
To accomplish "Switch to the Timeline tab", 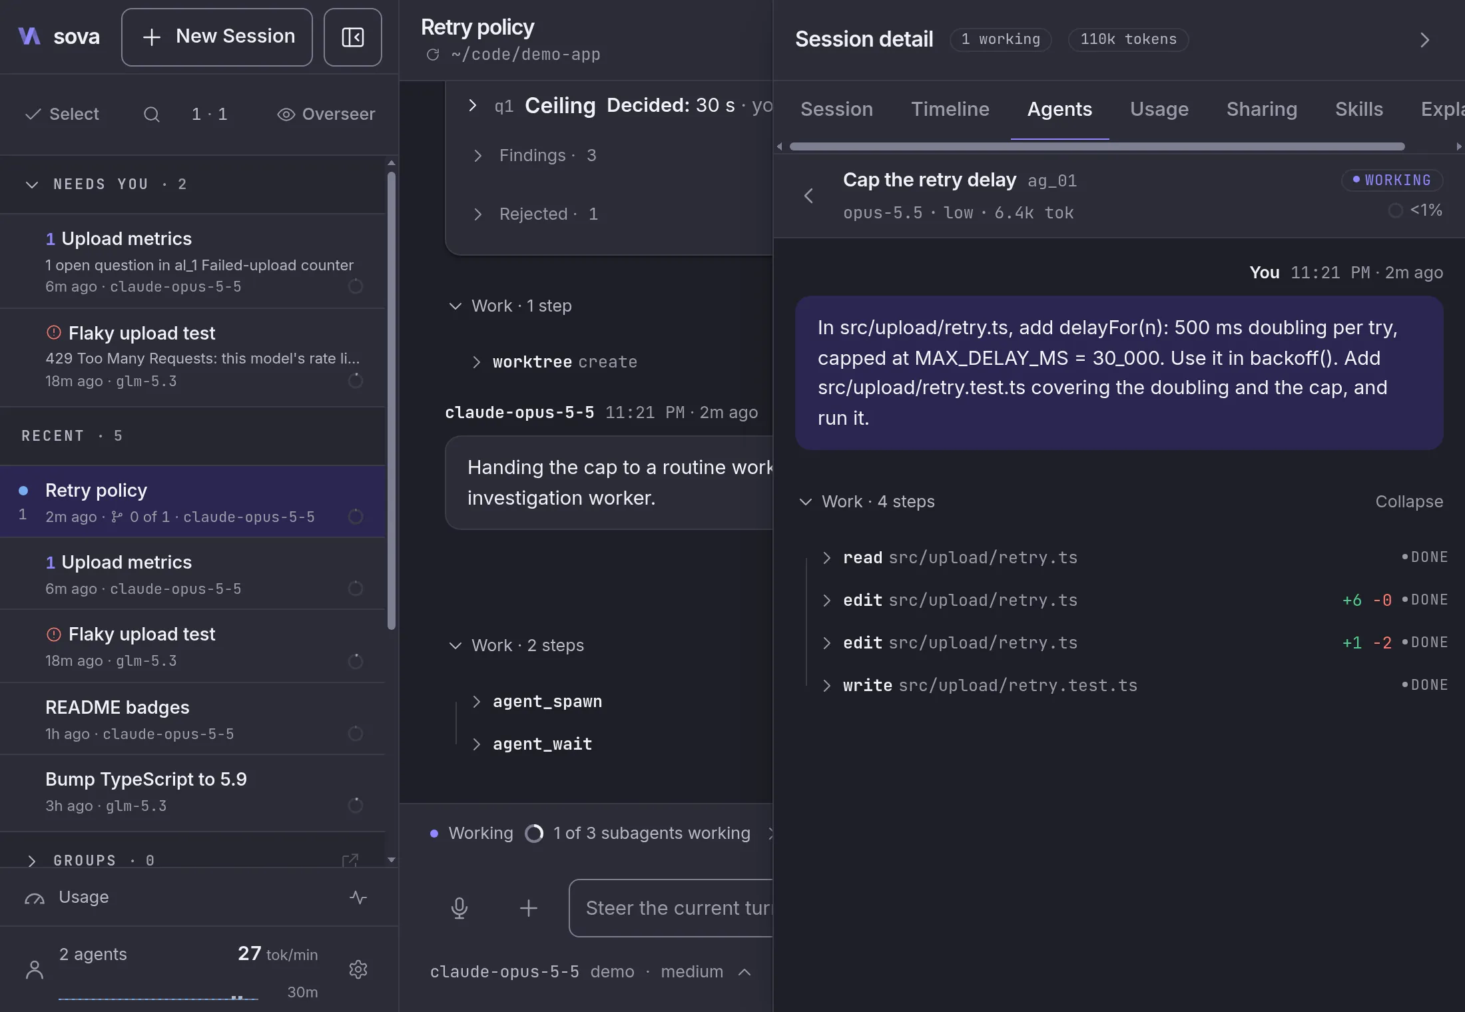I will pos(950,109).
